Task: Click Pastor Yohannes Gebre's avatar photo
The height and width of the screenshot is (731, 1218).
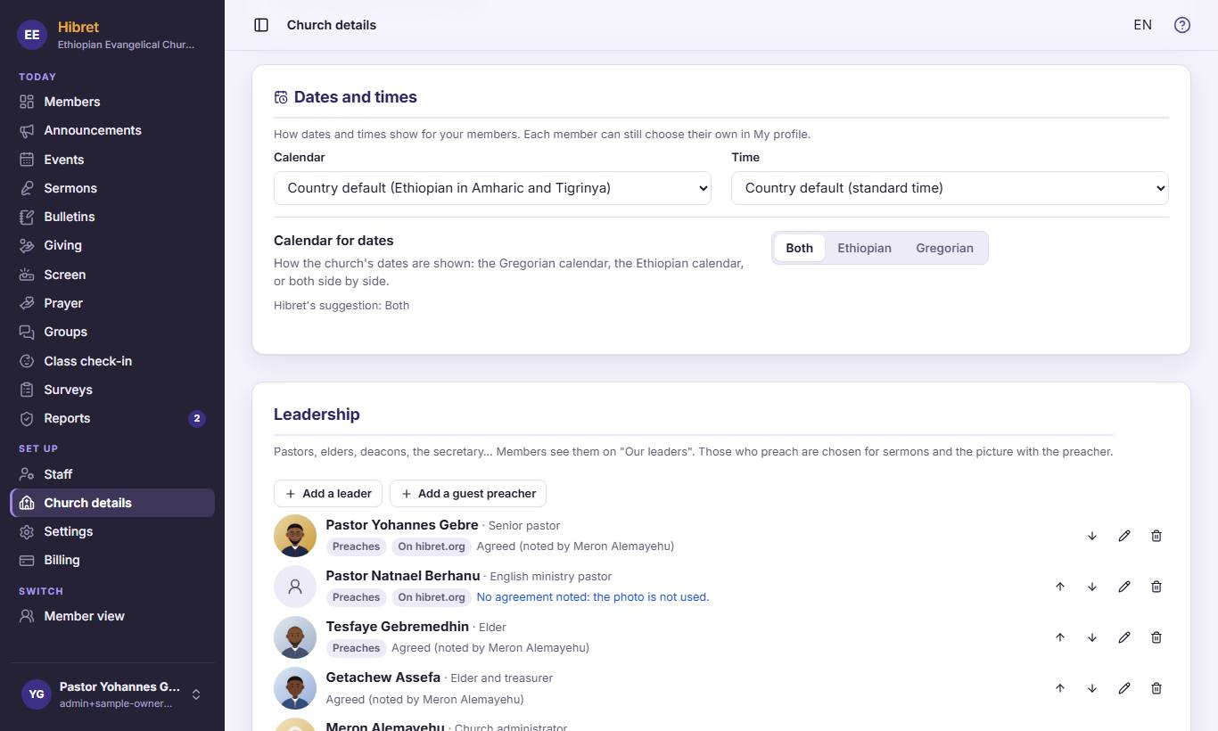Action: click(x=295, y=536)
